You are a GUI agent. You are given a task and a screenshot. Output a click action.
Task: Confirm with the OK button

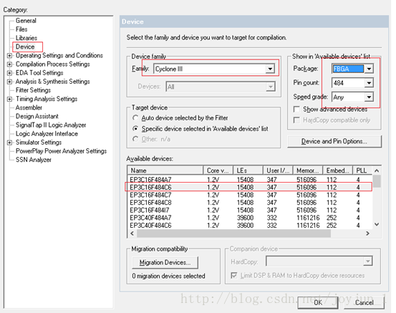pos(318,302)
